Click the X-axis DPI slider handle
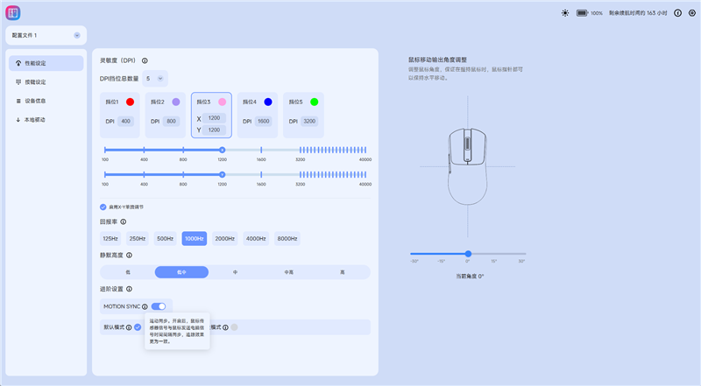This screenshot has width=701, height=386. (223, 151)
